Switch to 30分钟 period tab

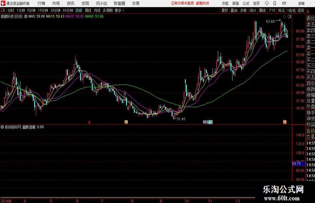pyautogui.click(x=55, y=10)
